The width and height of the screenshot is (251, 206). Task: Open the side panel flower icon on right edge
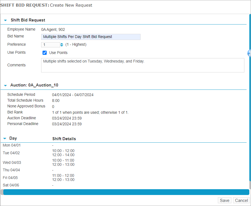249,53
